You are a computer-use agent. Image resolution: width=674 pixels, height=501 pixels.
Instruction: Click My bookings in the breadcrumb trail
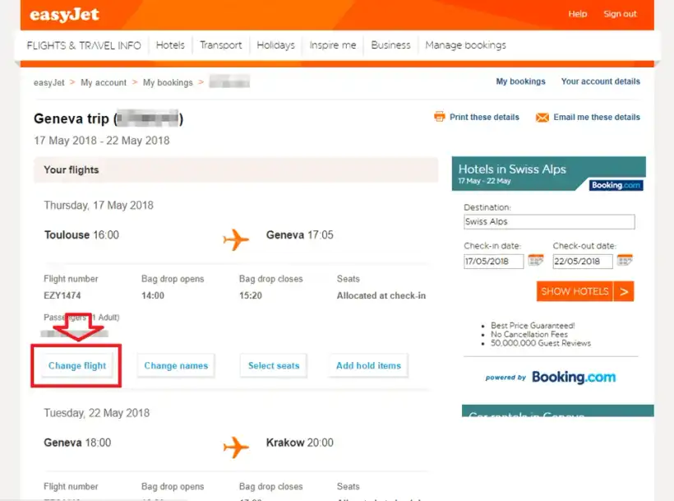[165, 82]
